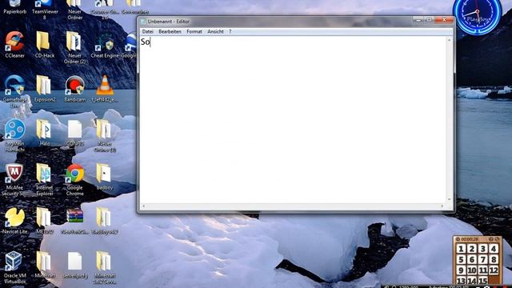
Task: Open the McAfee Security Scan shortcut
Action: pos(14,179)
